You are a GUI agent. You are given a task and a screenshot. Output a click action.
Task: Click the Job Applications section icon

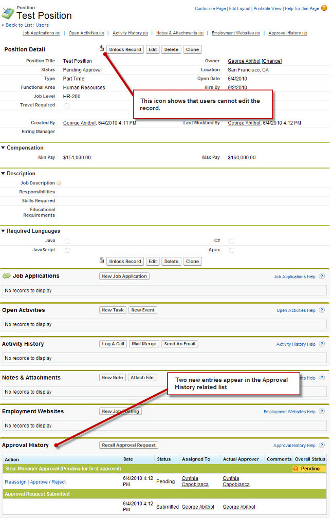tap(7, 276)
